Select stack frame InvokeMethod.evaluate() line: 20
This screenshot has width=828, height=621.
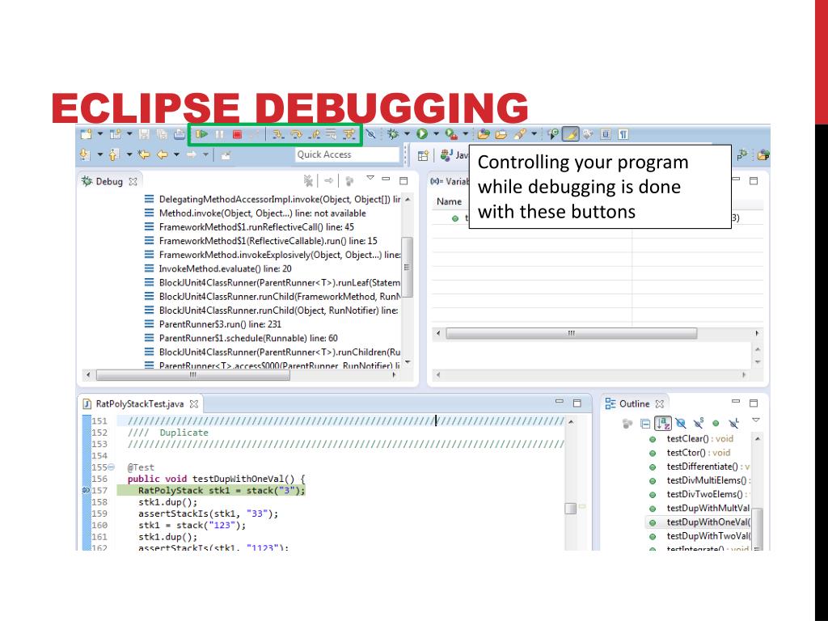[x=225, y=268]
